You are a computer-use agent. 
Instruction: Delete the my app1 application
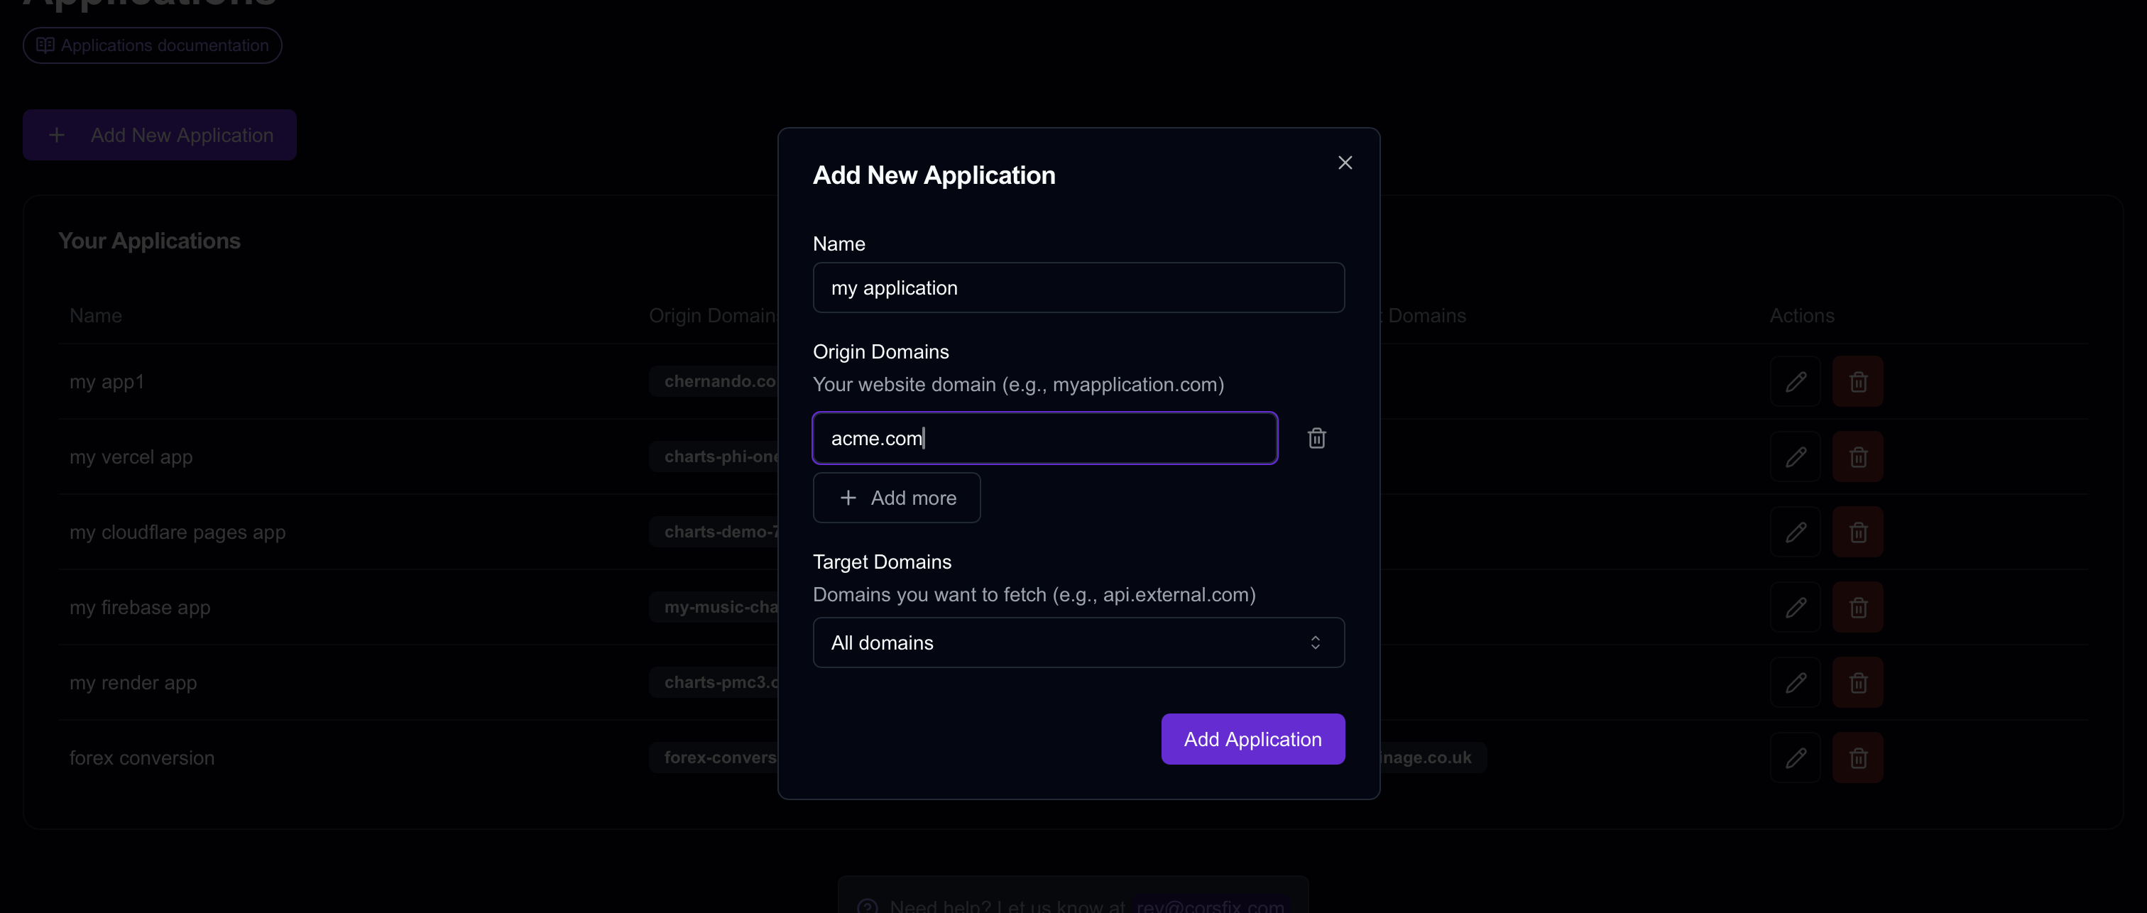[1858, 382]
